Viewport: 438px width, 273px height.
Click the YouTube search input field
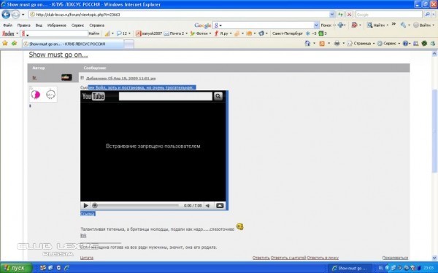click(166, 96)
